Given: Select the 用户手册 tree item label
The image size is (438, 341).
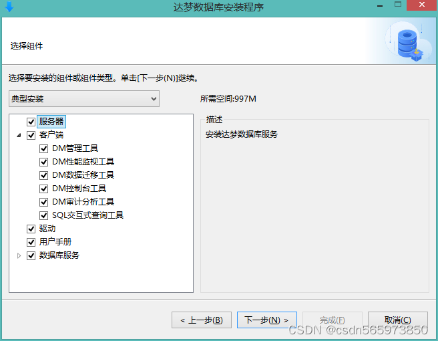Looking at the screenshot, I should (x=55, y=242).
